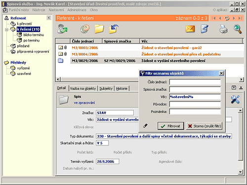The width and height of the screenshot is (247, 185).
Task: Open the Nastavení menu
Action: coord(56,10)
